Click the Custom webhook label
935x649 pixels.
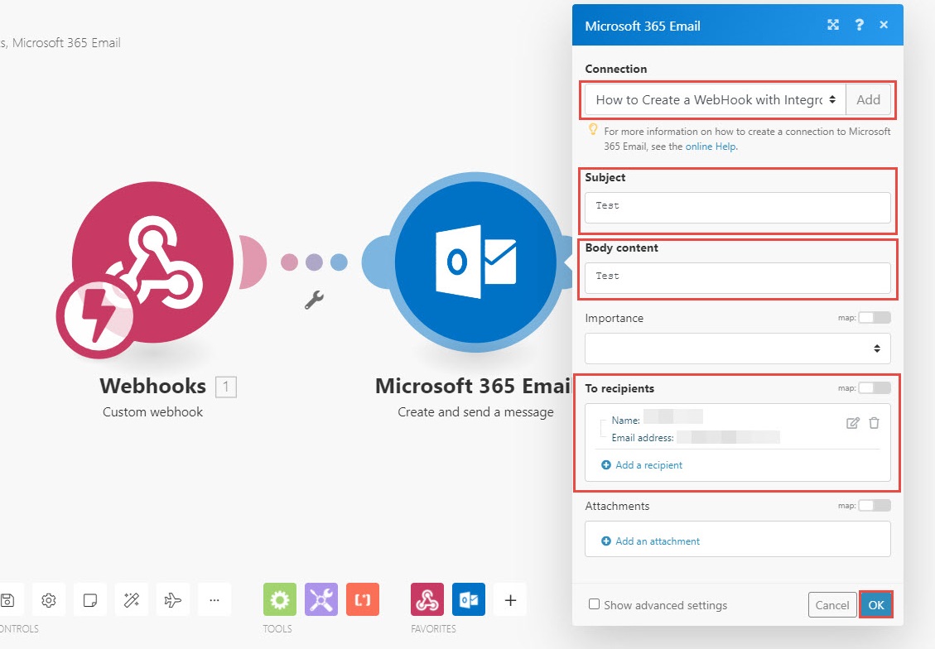pyautogui.click(x=152, y=411)
